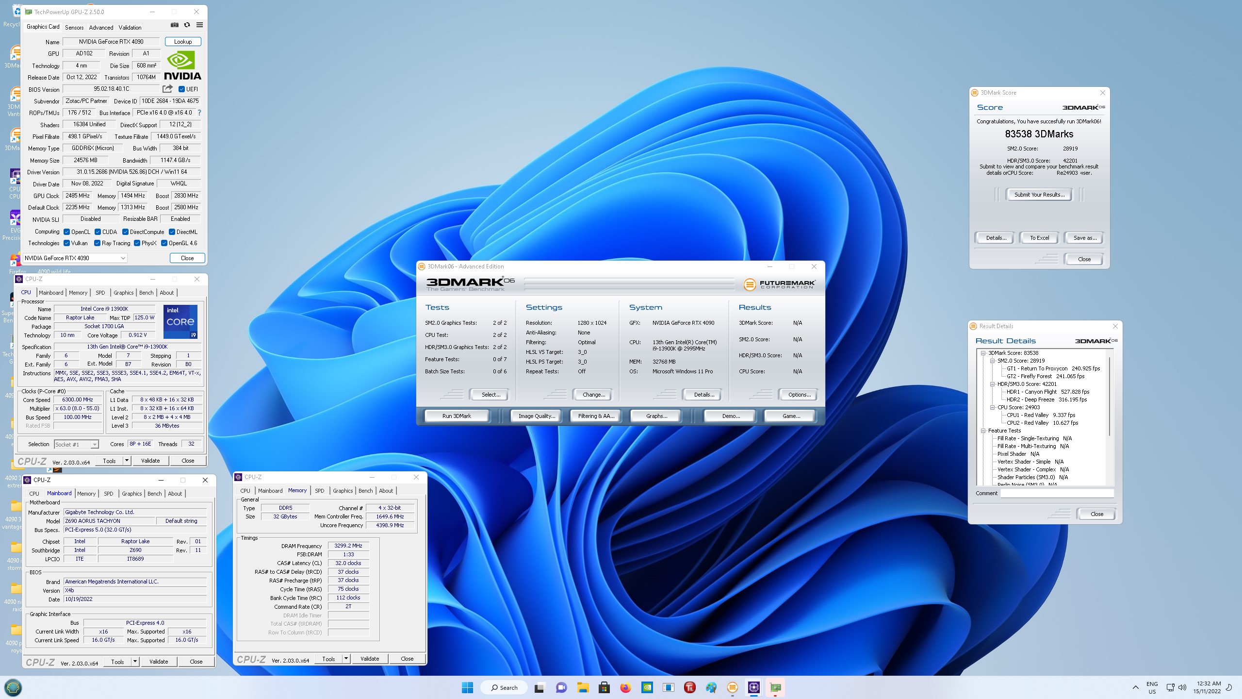Click the Lookup button in GPU-Z
1242x699 pixels.
pyautogui.click(x=183, y=42)
